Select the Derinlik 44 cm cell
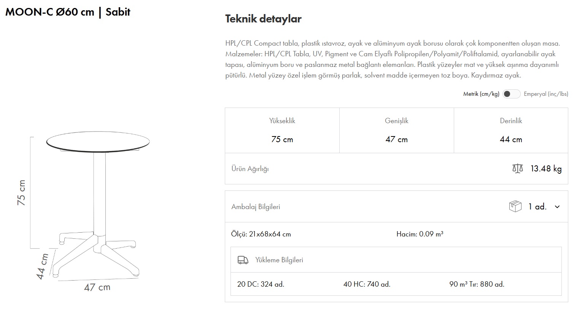Viewport: 577px width, 314px height. 511,130
